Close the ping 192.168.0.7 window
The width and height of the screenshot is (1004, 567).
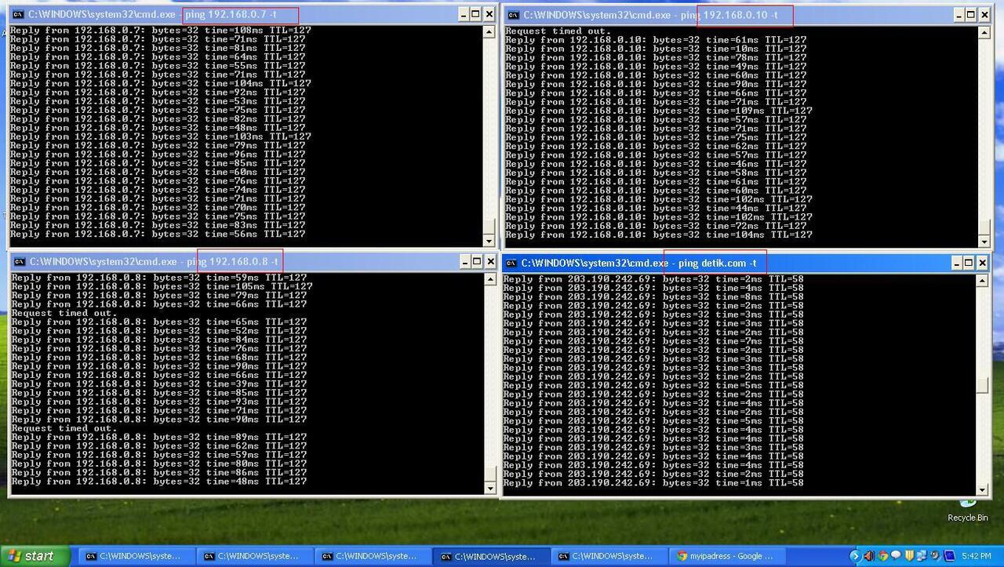pos(489,14)
